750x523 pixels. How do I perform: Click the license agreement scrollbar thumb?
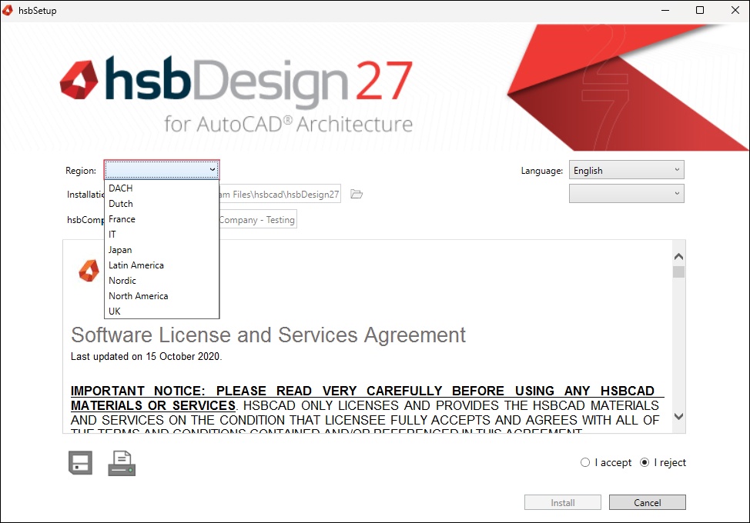coord(678,271)
